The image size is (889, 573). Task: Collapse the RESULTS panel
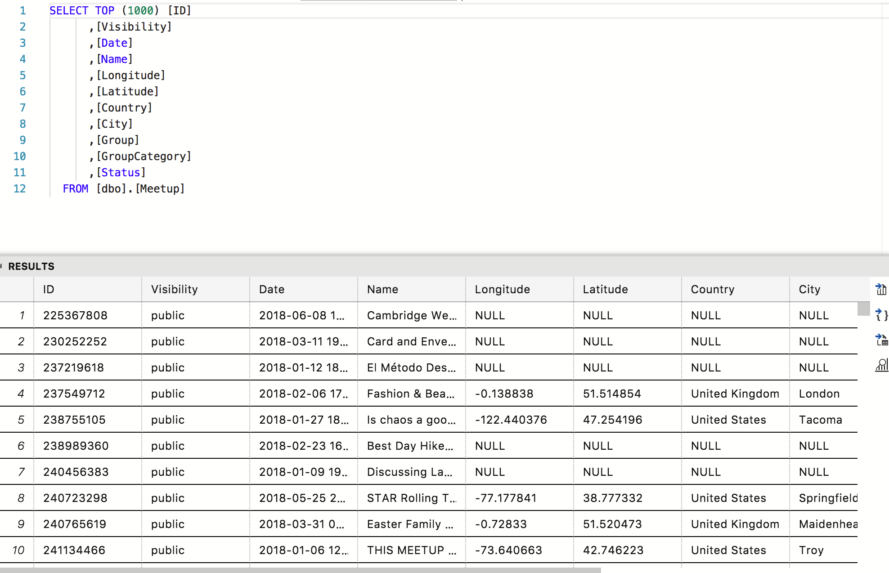(x=4, y=266)
